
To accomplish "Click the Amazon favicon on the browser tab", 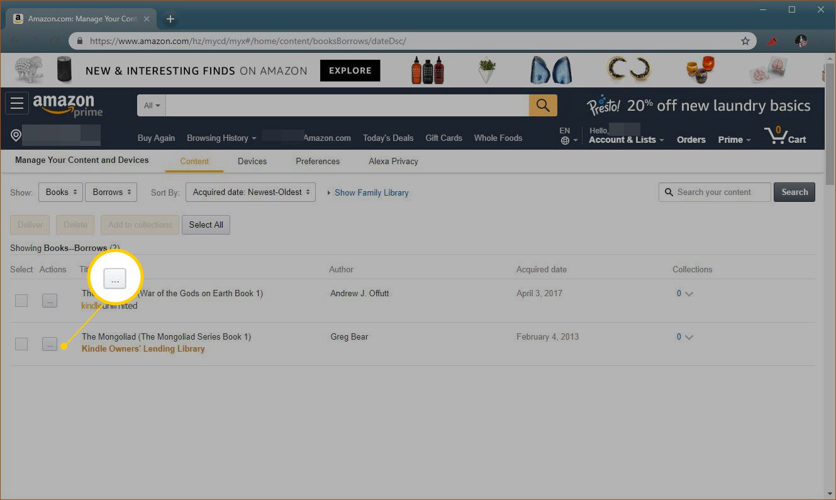I will 19,19.
